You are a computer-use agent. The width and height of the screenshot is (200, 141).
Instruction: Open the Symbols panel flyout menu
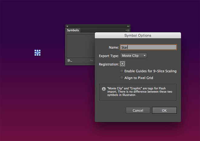click(x=127, y=30)
